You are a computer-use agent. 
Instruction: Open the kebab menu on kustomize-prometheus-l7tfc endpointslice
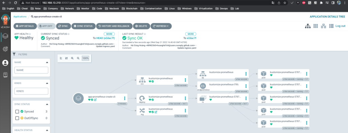pyautogui.click(x=246, y=86)
